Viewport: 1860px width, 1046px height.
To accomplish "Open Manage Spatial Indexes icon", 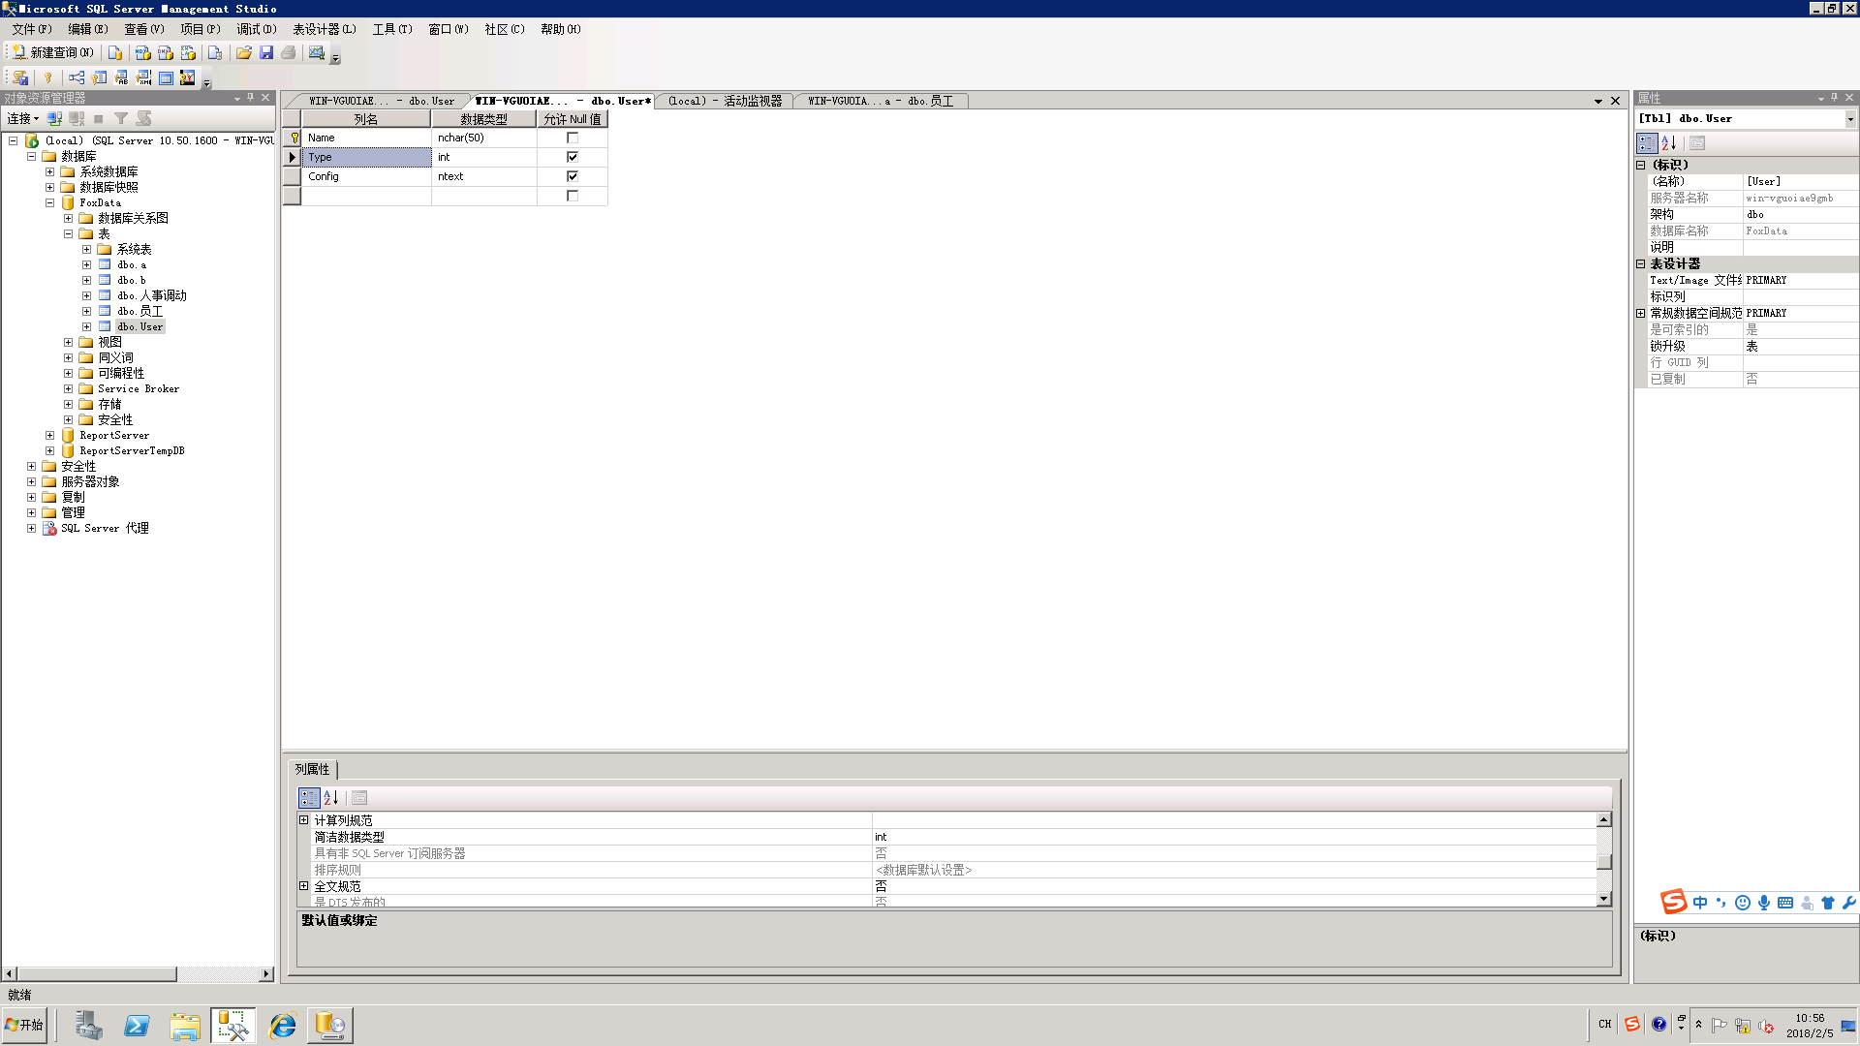I will [x=188, y=77].
